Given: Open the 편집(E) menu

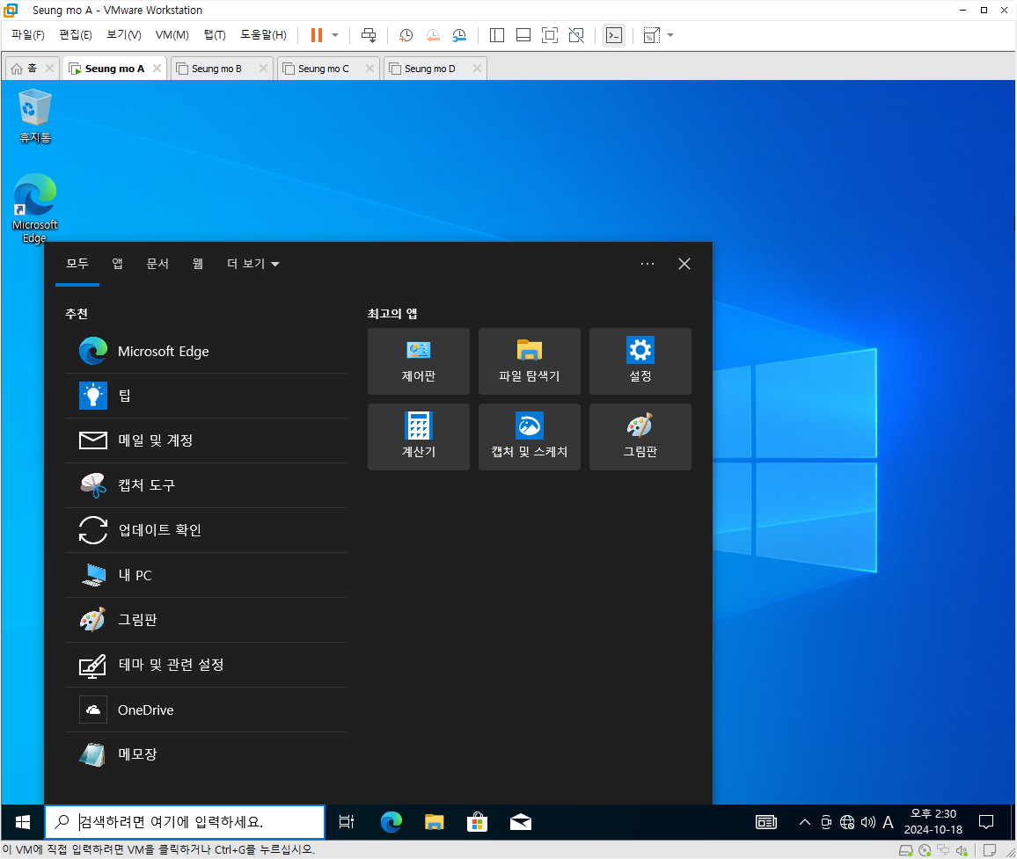Looking at the screenshot, I should [76, 35].
